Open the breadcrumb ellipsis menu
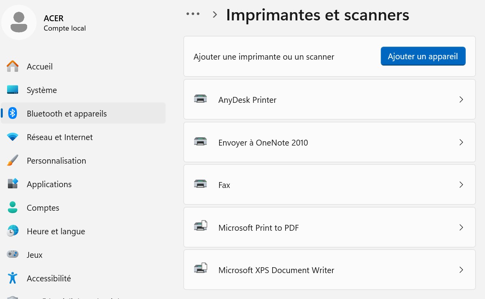This screenshot has height=299, width=485. point(193,14)
